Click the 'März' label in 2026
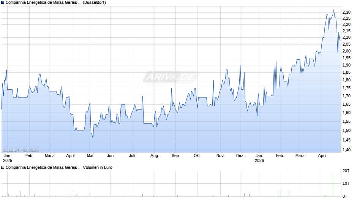The image size is (357, 200). click(300, 156)
